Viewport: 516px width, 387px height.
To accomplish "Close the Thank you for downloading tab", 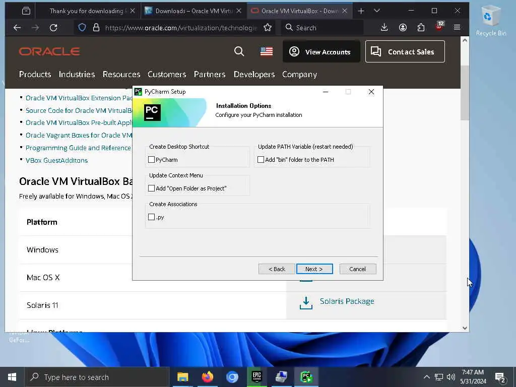I will tap(133, 11).
